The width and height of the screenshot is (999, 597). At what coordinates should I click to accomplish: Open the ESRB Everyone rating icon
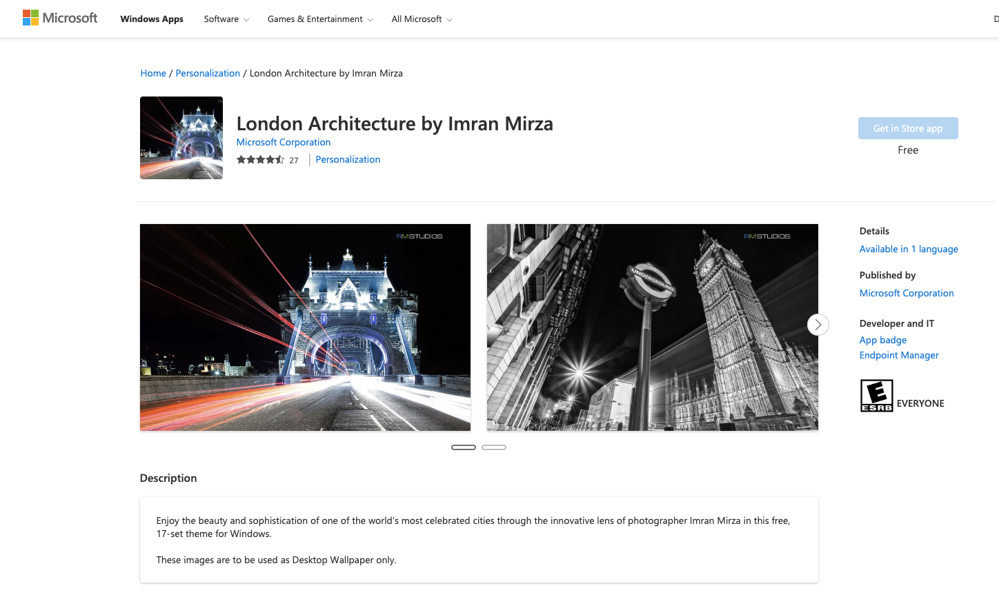876,396
